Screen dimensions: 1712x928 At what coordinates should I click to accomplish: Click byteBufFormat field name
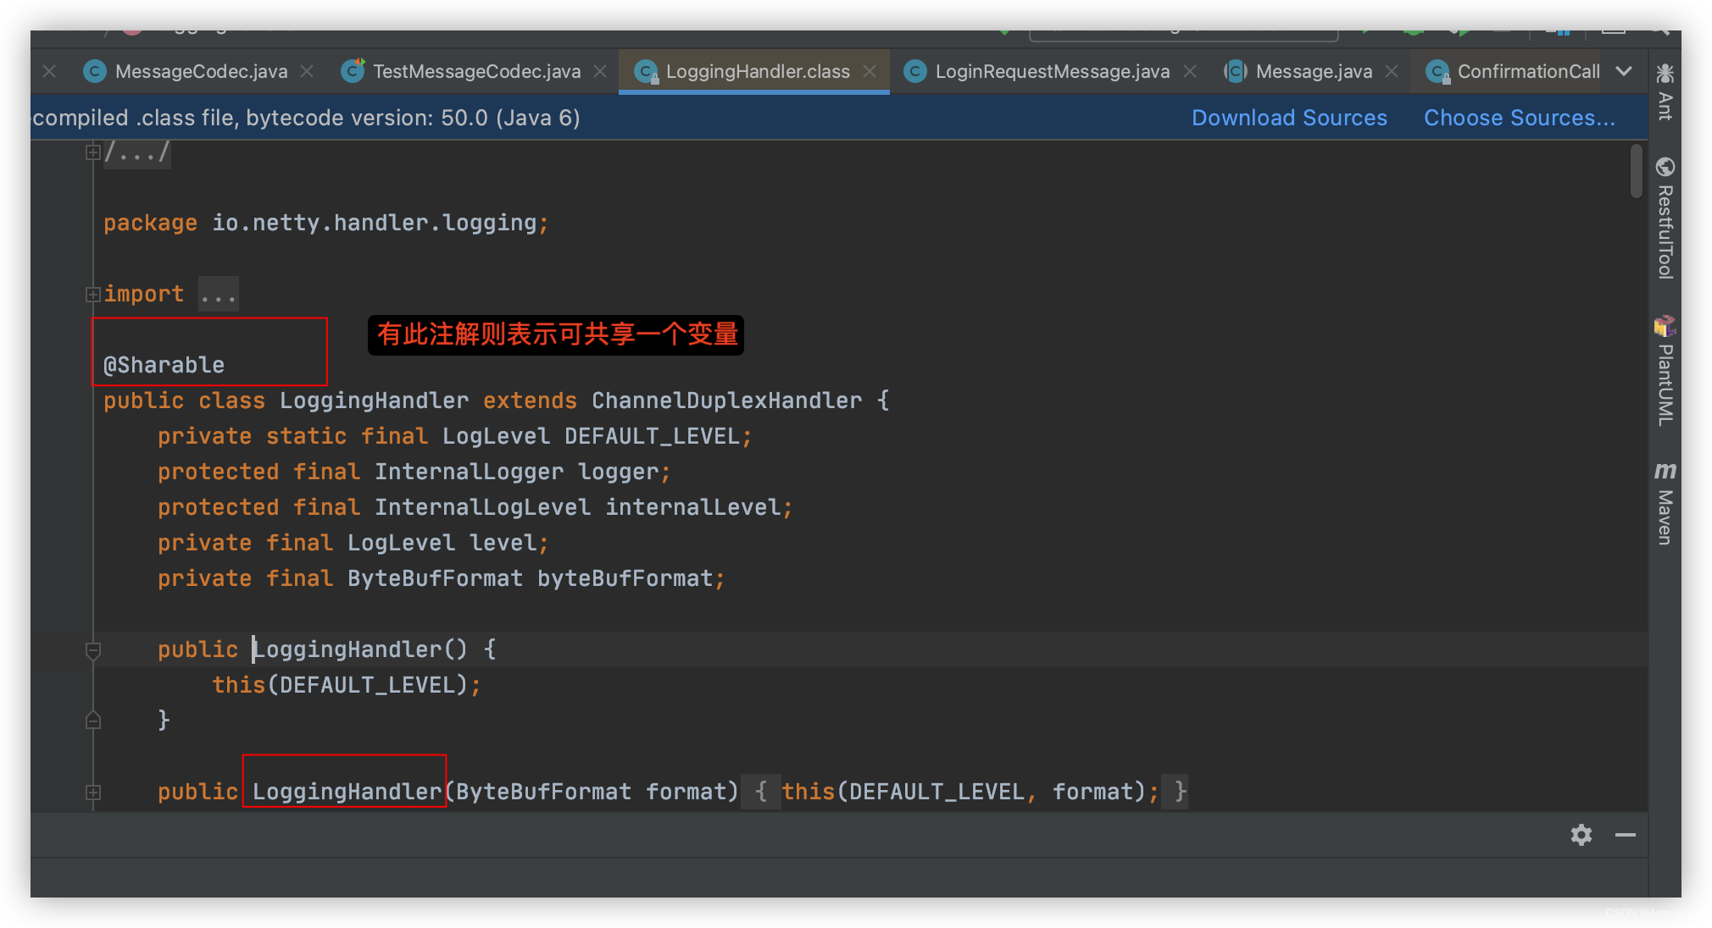pos(625,579)
